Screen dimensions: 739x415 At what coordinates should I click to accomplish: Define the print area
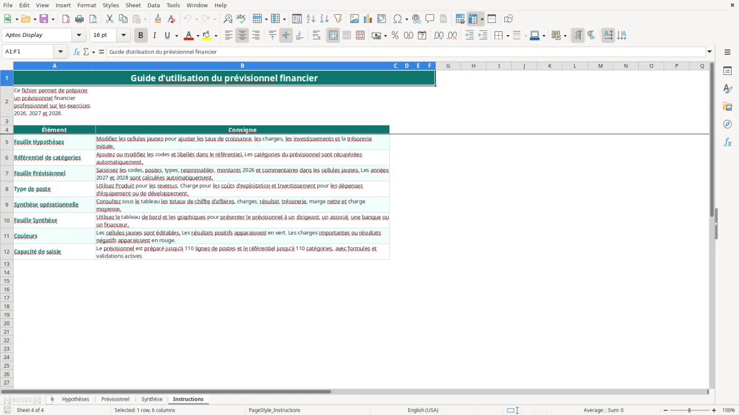pos(460,19)
